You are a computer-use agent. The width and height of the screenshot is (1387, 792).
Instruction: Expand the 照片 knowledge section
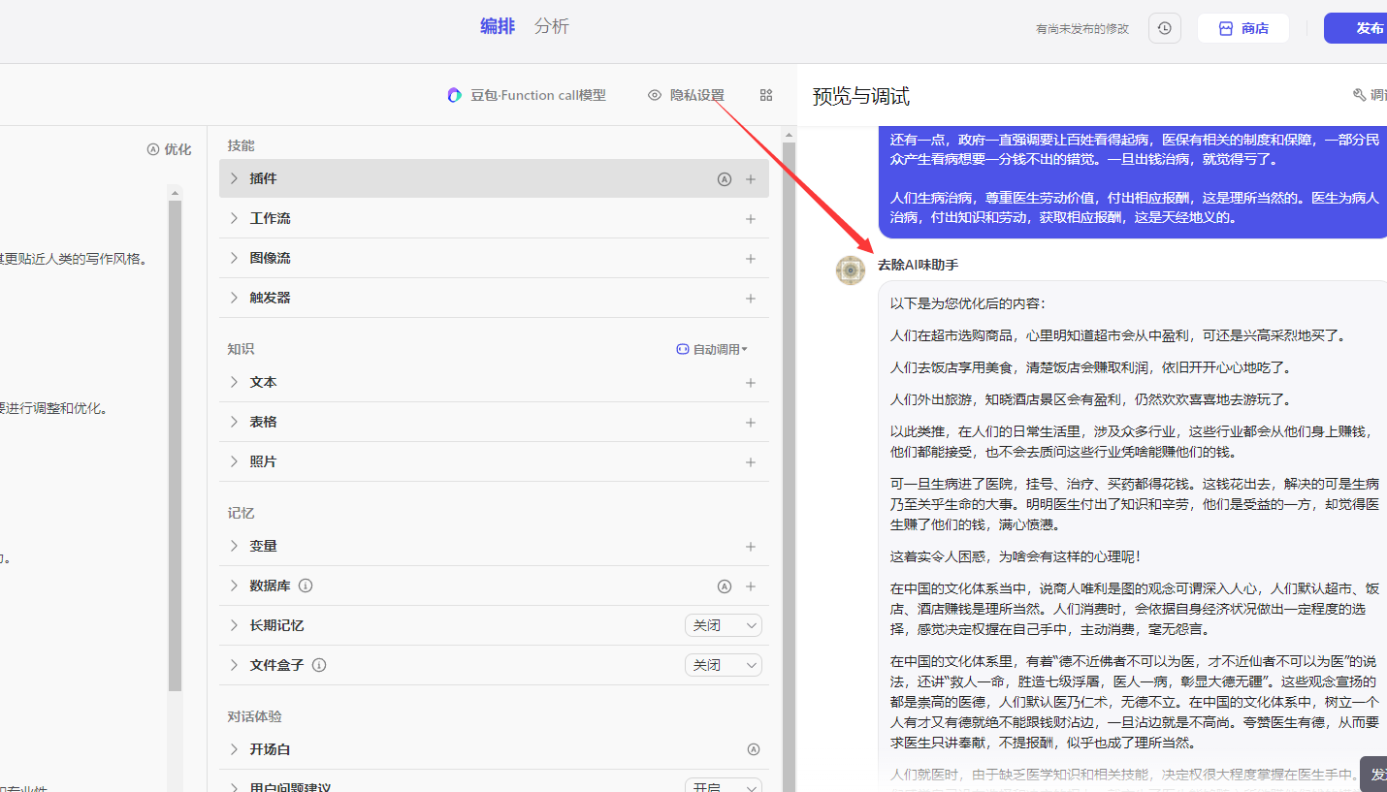click(234, 461)
